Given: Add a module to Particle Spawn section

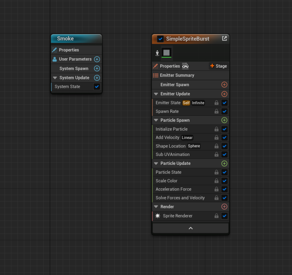Looking at the screenshot, I should tap(224, 120).
